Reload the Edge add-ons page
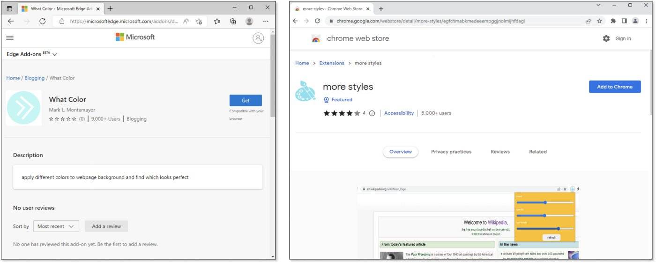 [42, 21]
